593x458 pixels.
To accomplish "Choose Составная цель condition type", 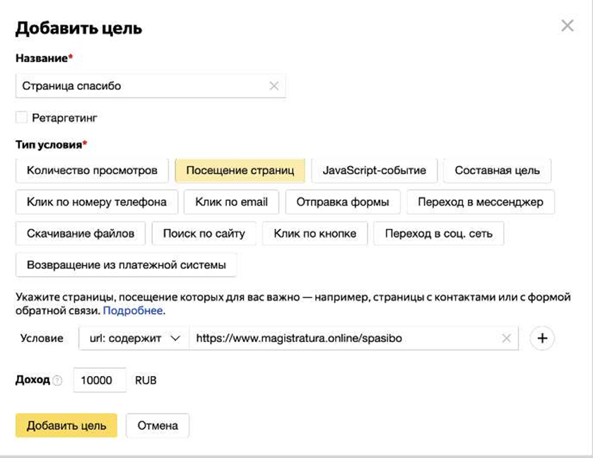I will pos(497,170).
